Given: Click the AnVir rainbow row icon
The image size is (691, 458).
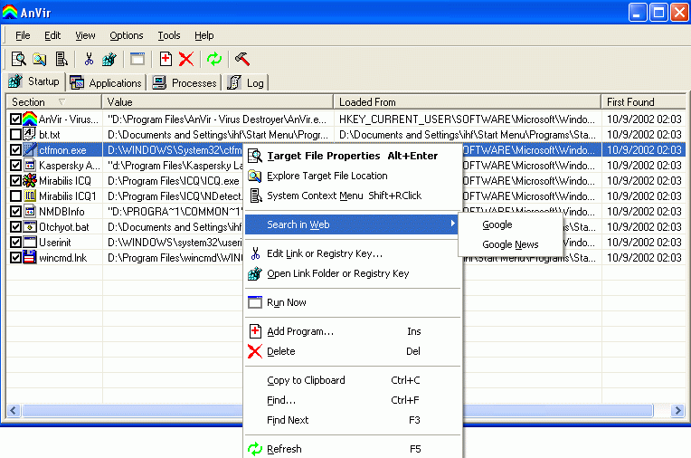Looking at the screenshot, I should [x=30, y=119].
